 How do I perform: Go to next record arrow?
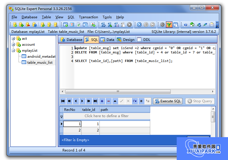click(x=82, y=101)
